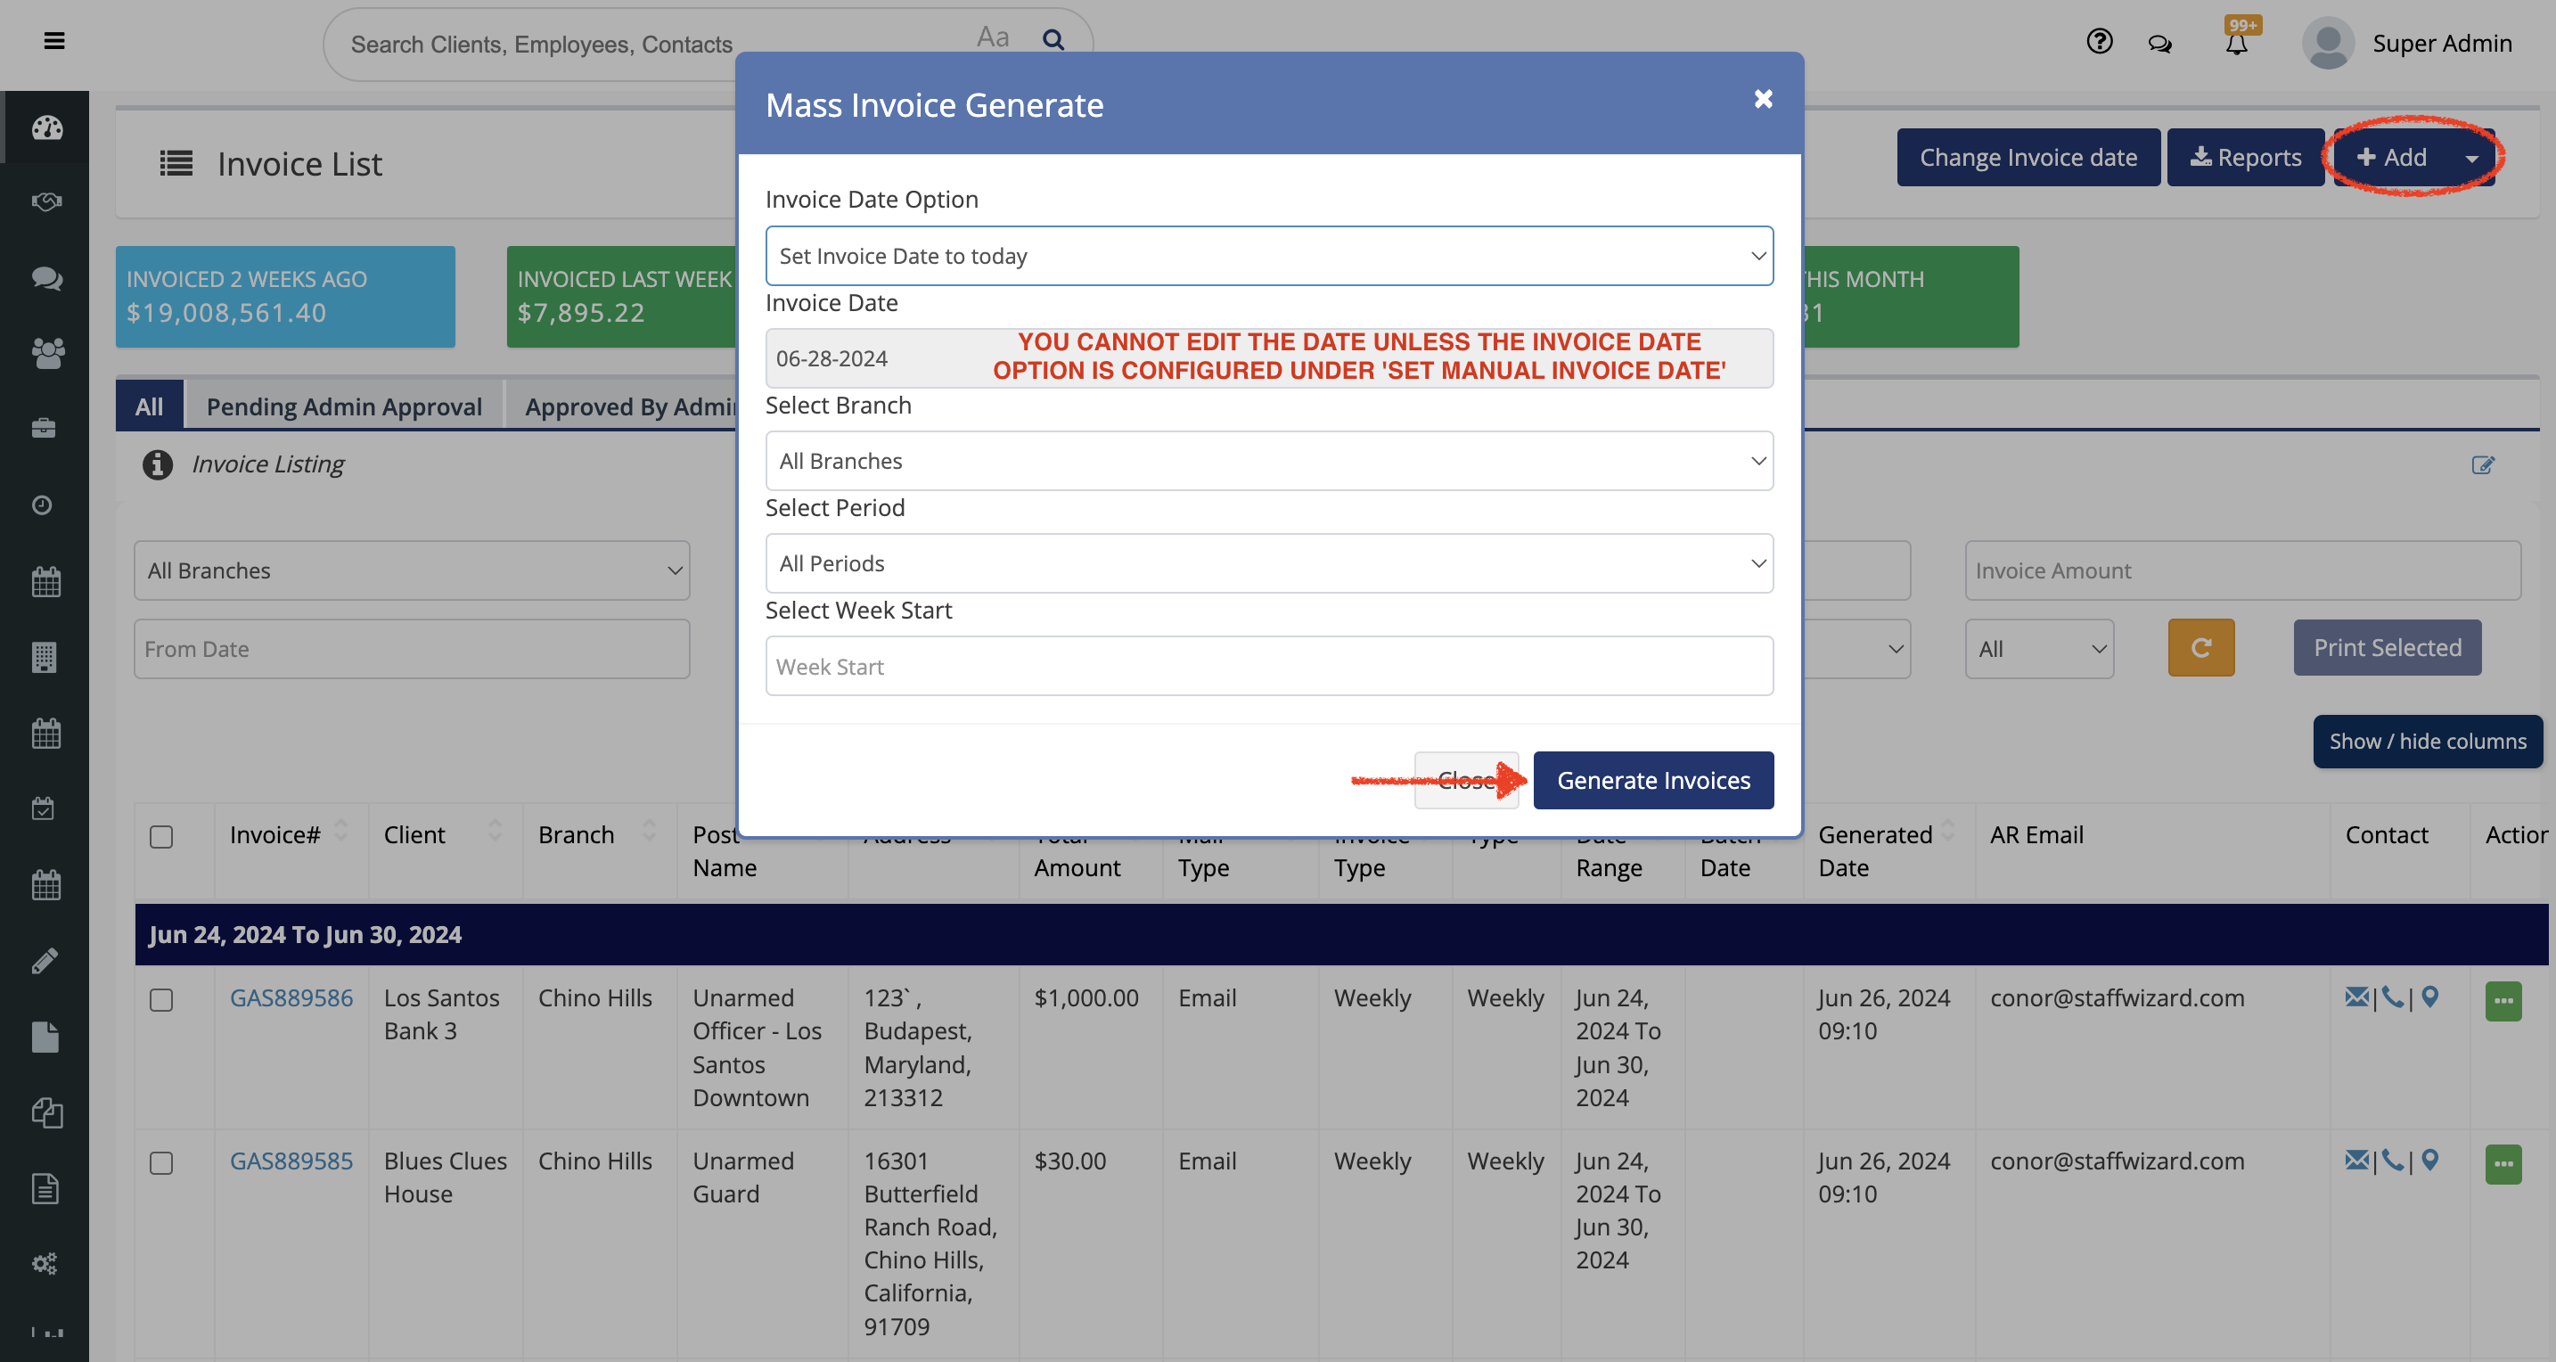Switch to Pending Admin Approval tab
This screenshot has height=1362, width=2556.
(x=343, y=407)
